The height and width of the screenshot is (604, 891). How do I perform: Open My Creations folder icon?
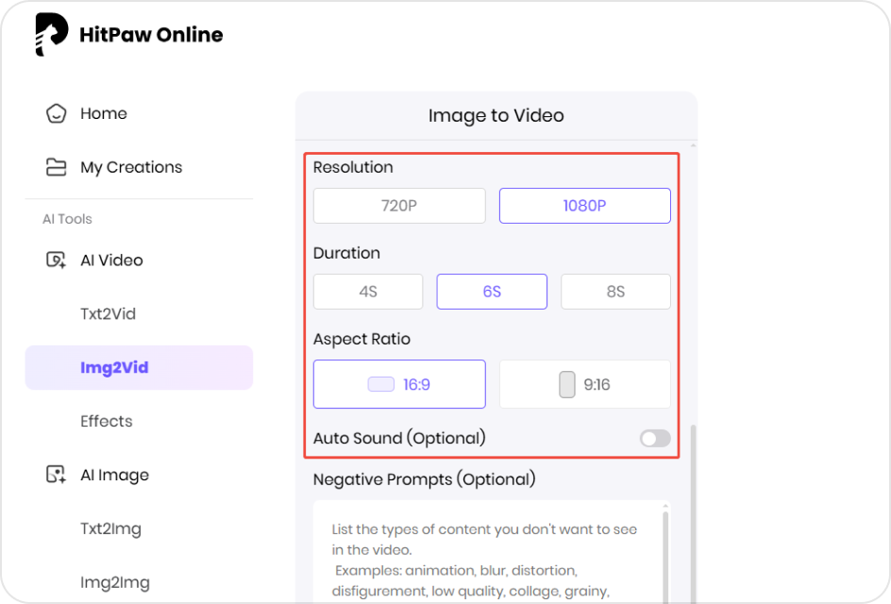click(x=55, y=167)
